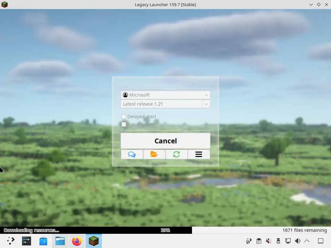The width and height of the screenshot is (331, 248).
Task: Expand the hidden system tray arrow
Action: (307, 241)
